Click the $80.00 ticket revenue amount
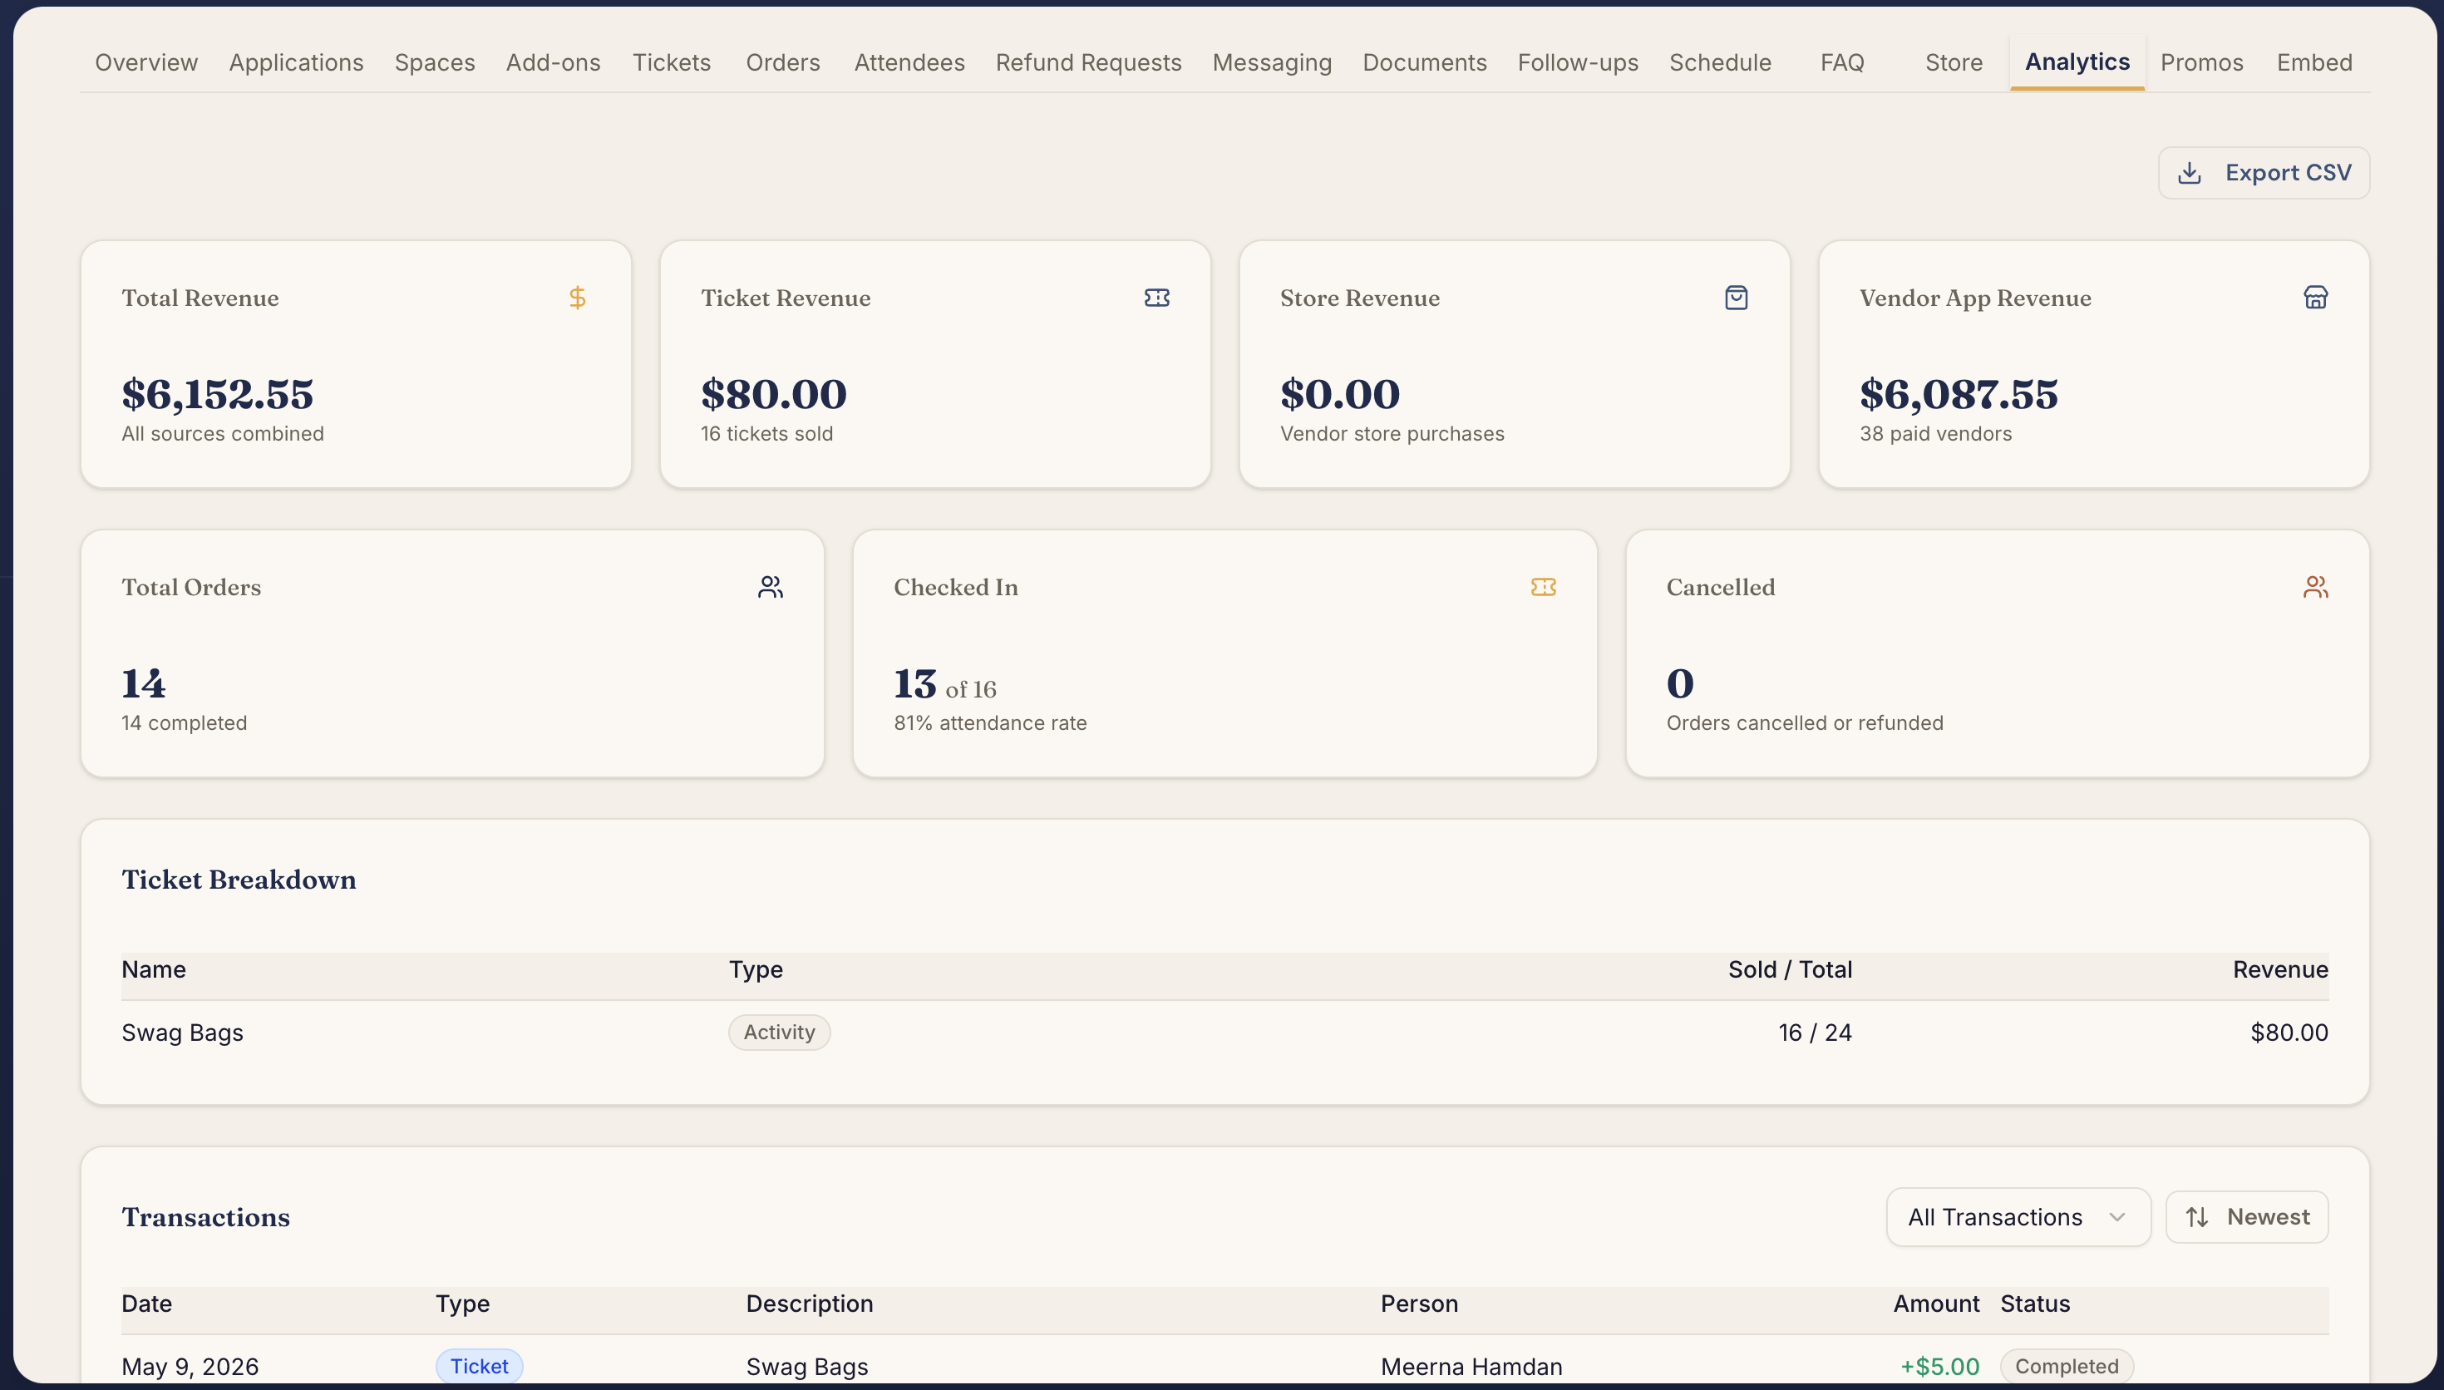 pyautogui.click(x=774, y=394)
